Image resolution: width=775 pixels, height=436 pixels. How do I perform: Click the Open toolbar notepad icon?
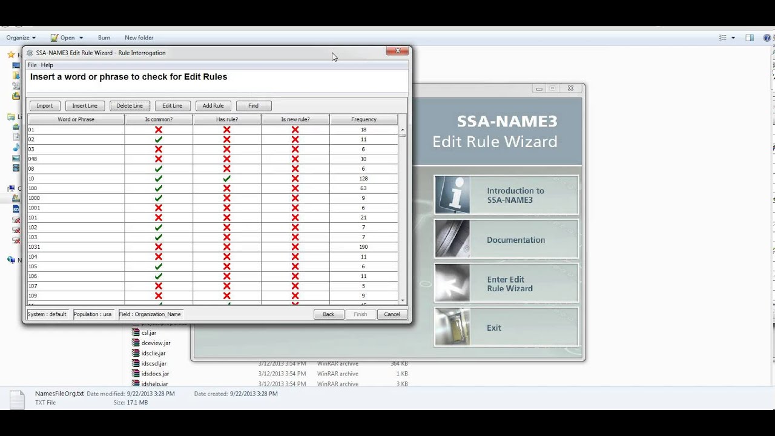click(54, 38)
